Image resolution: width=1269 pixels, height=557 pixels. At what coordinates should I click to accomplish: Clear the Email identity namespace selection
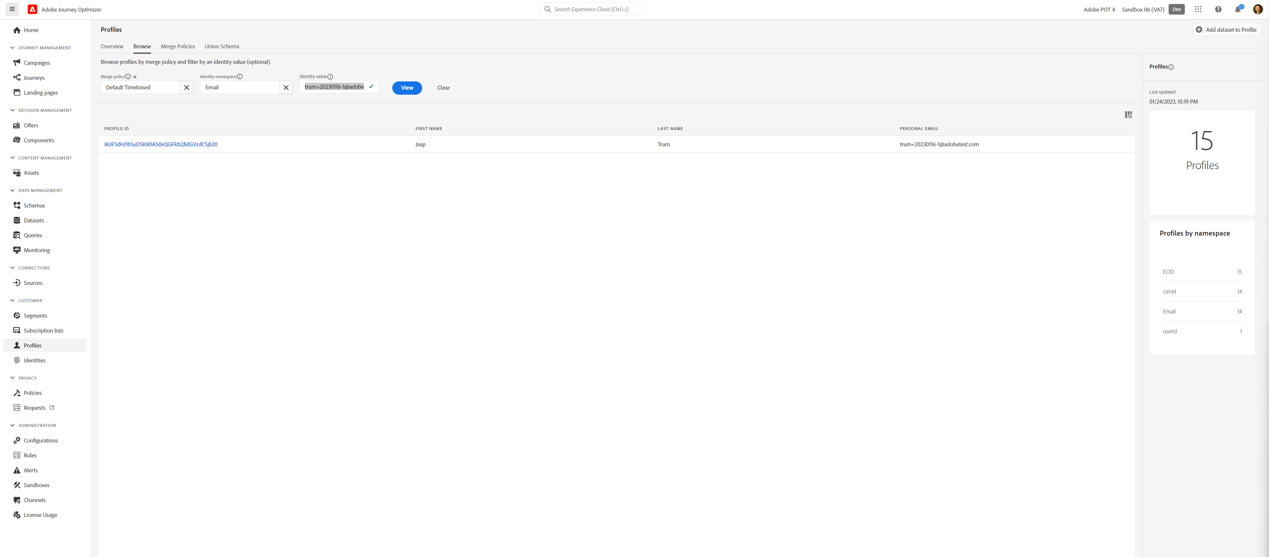tap(286, 88)
